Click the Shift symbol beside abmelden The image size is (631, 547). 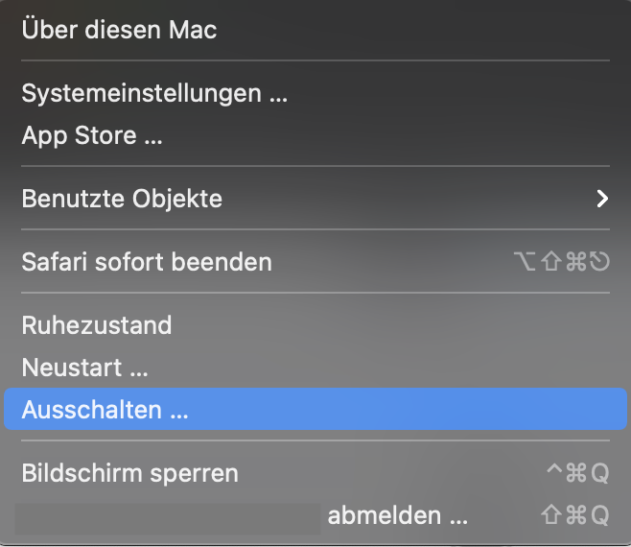tap(551, 515)
